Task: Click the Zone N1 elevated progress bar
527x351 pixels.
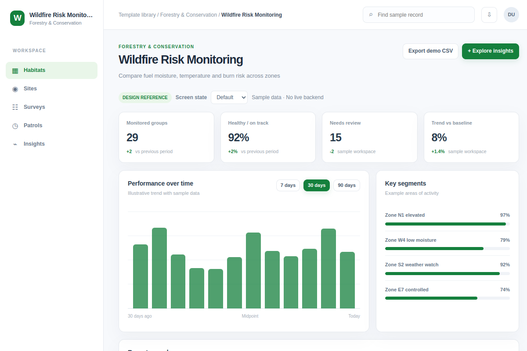Action: point(448,224)
